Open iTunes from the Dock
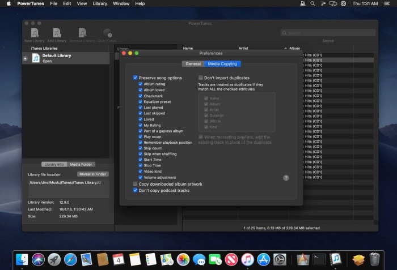 [x=247, y=260]
